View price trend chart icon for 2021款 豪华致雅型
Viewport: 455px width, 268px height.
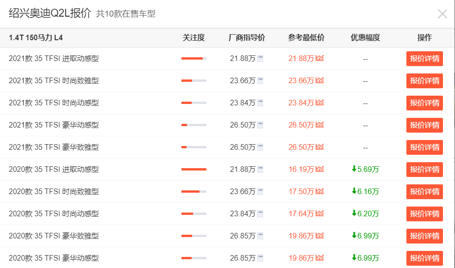(x=320, y=147)
